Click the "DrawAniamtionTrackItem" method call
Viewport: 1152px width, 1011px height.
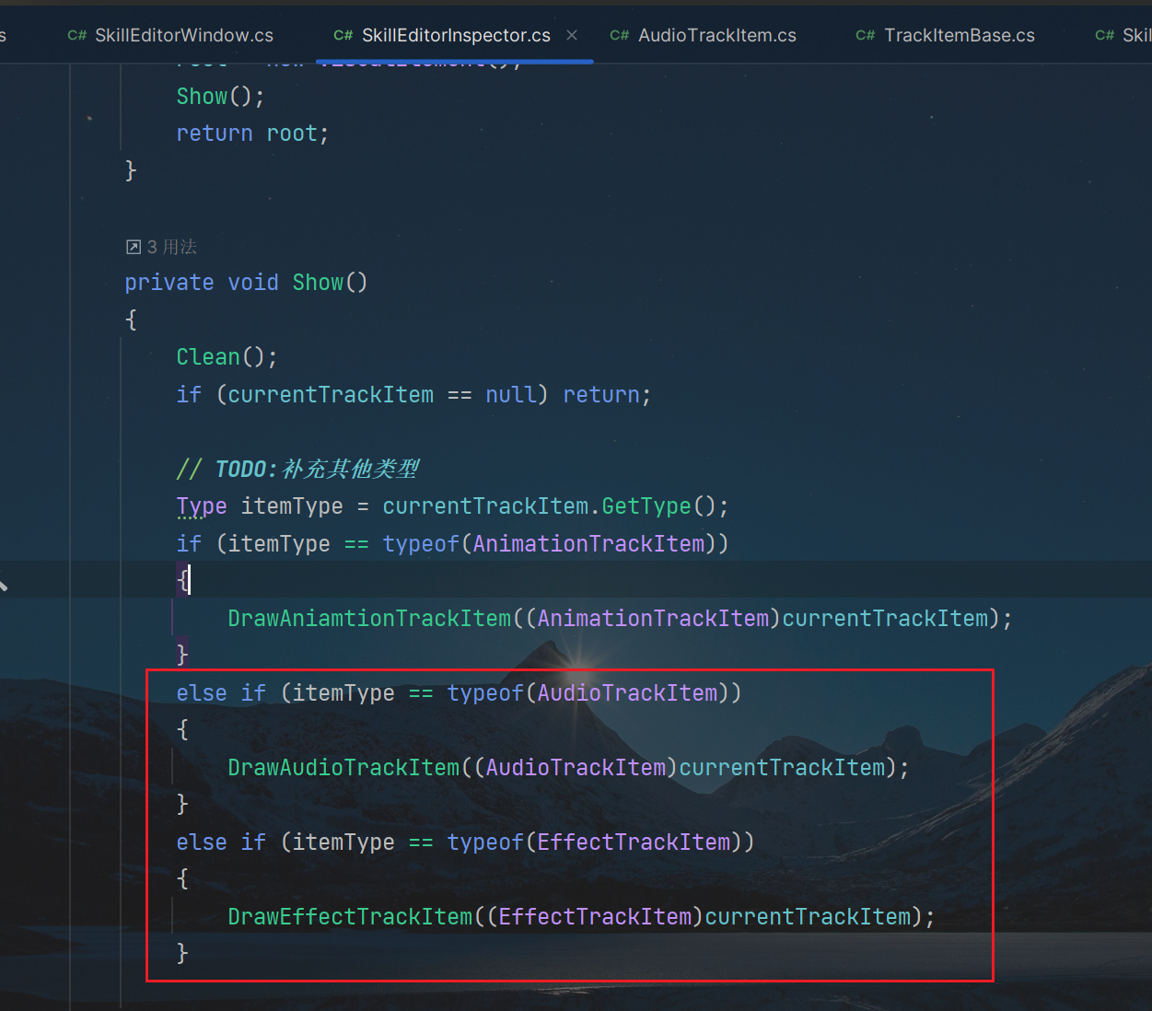369,619
